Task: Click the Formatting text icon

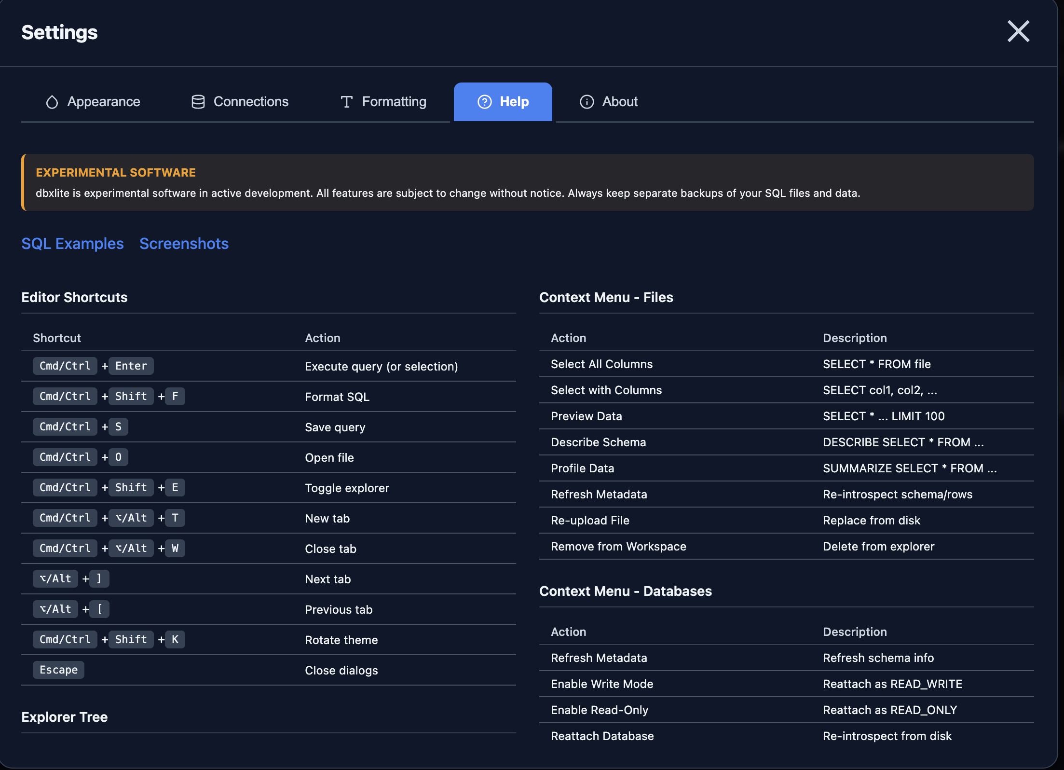Action: click(346, 102)
